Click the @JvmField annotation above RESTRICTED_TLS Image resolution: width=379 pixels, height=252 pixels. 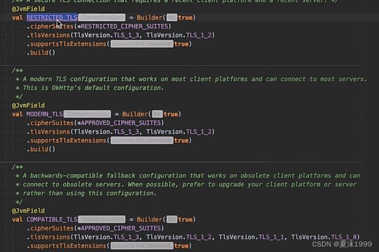[x=29, y=9]
